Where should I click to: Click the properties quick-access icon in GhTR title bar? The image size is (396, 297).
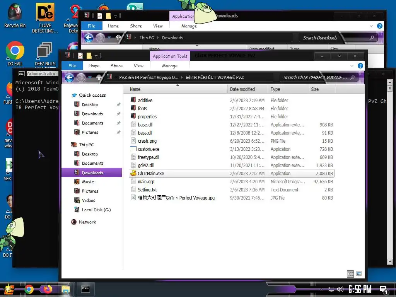(x=80, y=56)
